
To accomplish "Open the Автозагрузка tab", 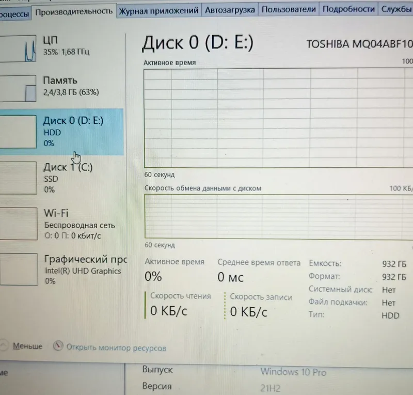I will (x=230, y=10).
